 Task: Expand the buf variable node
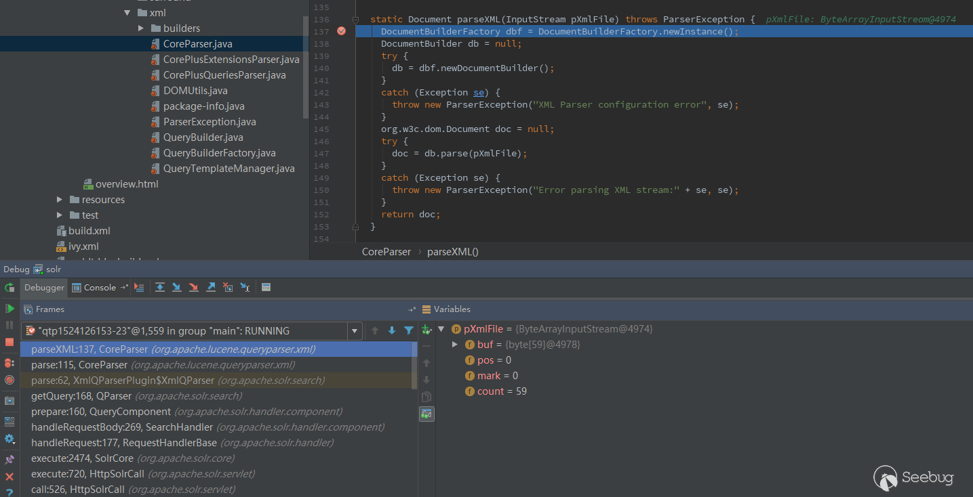point(455,345)
